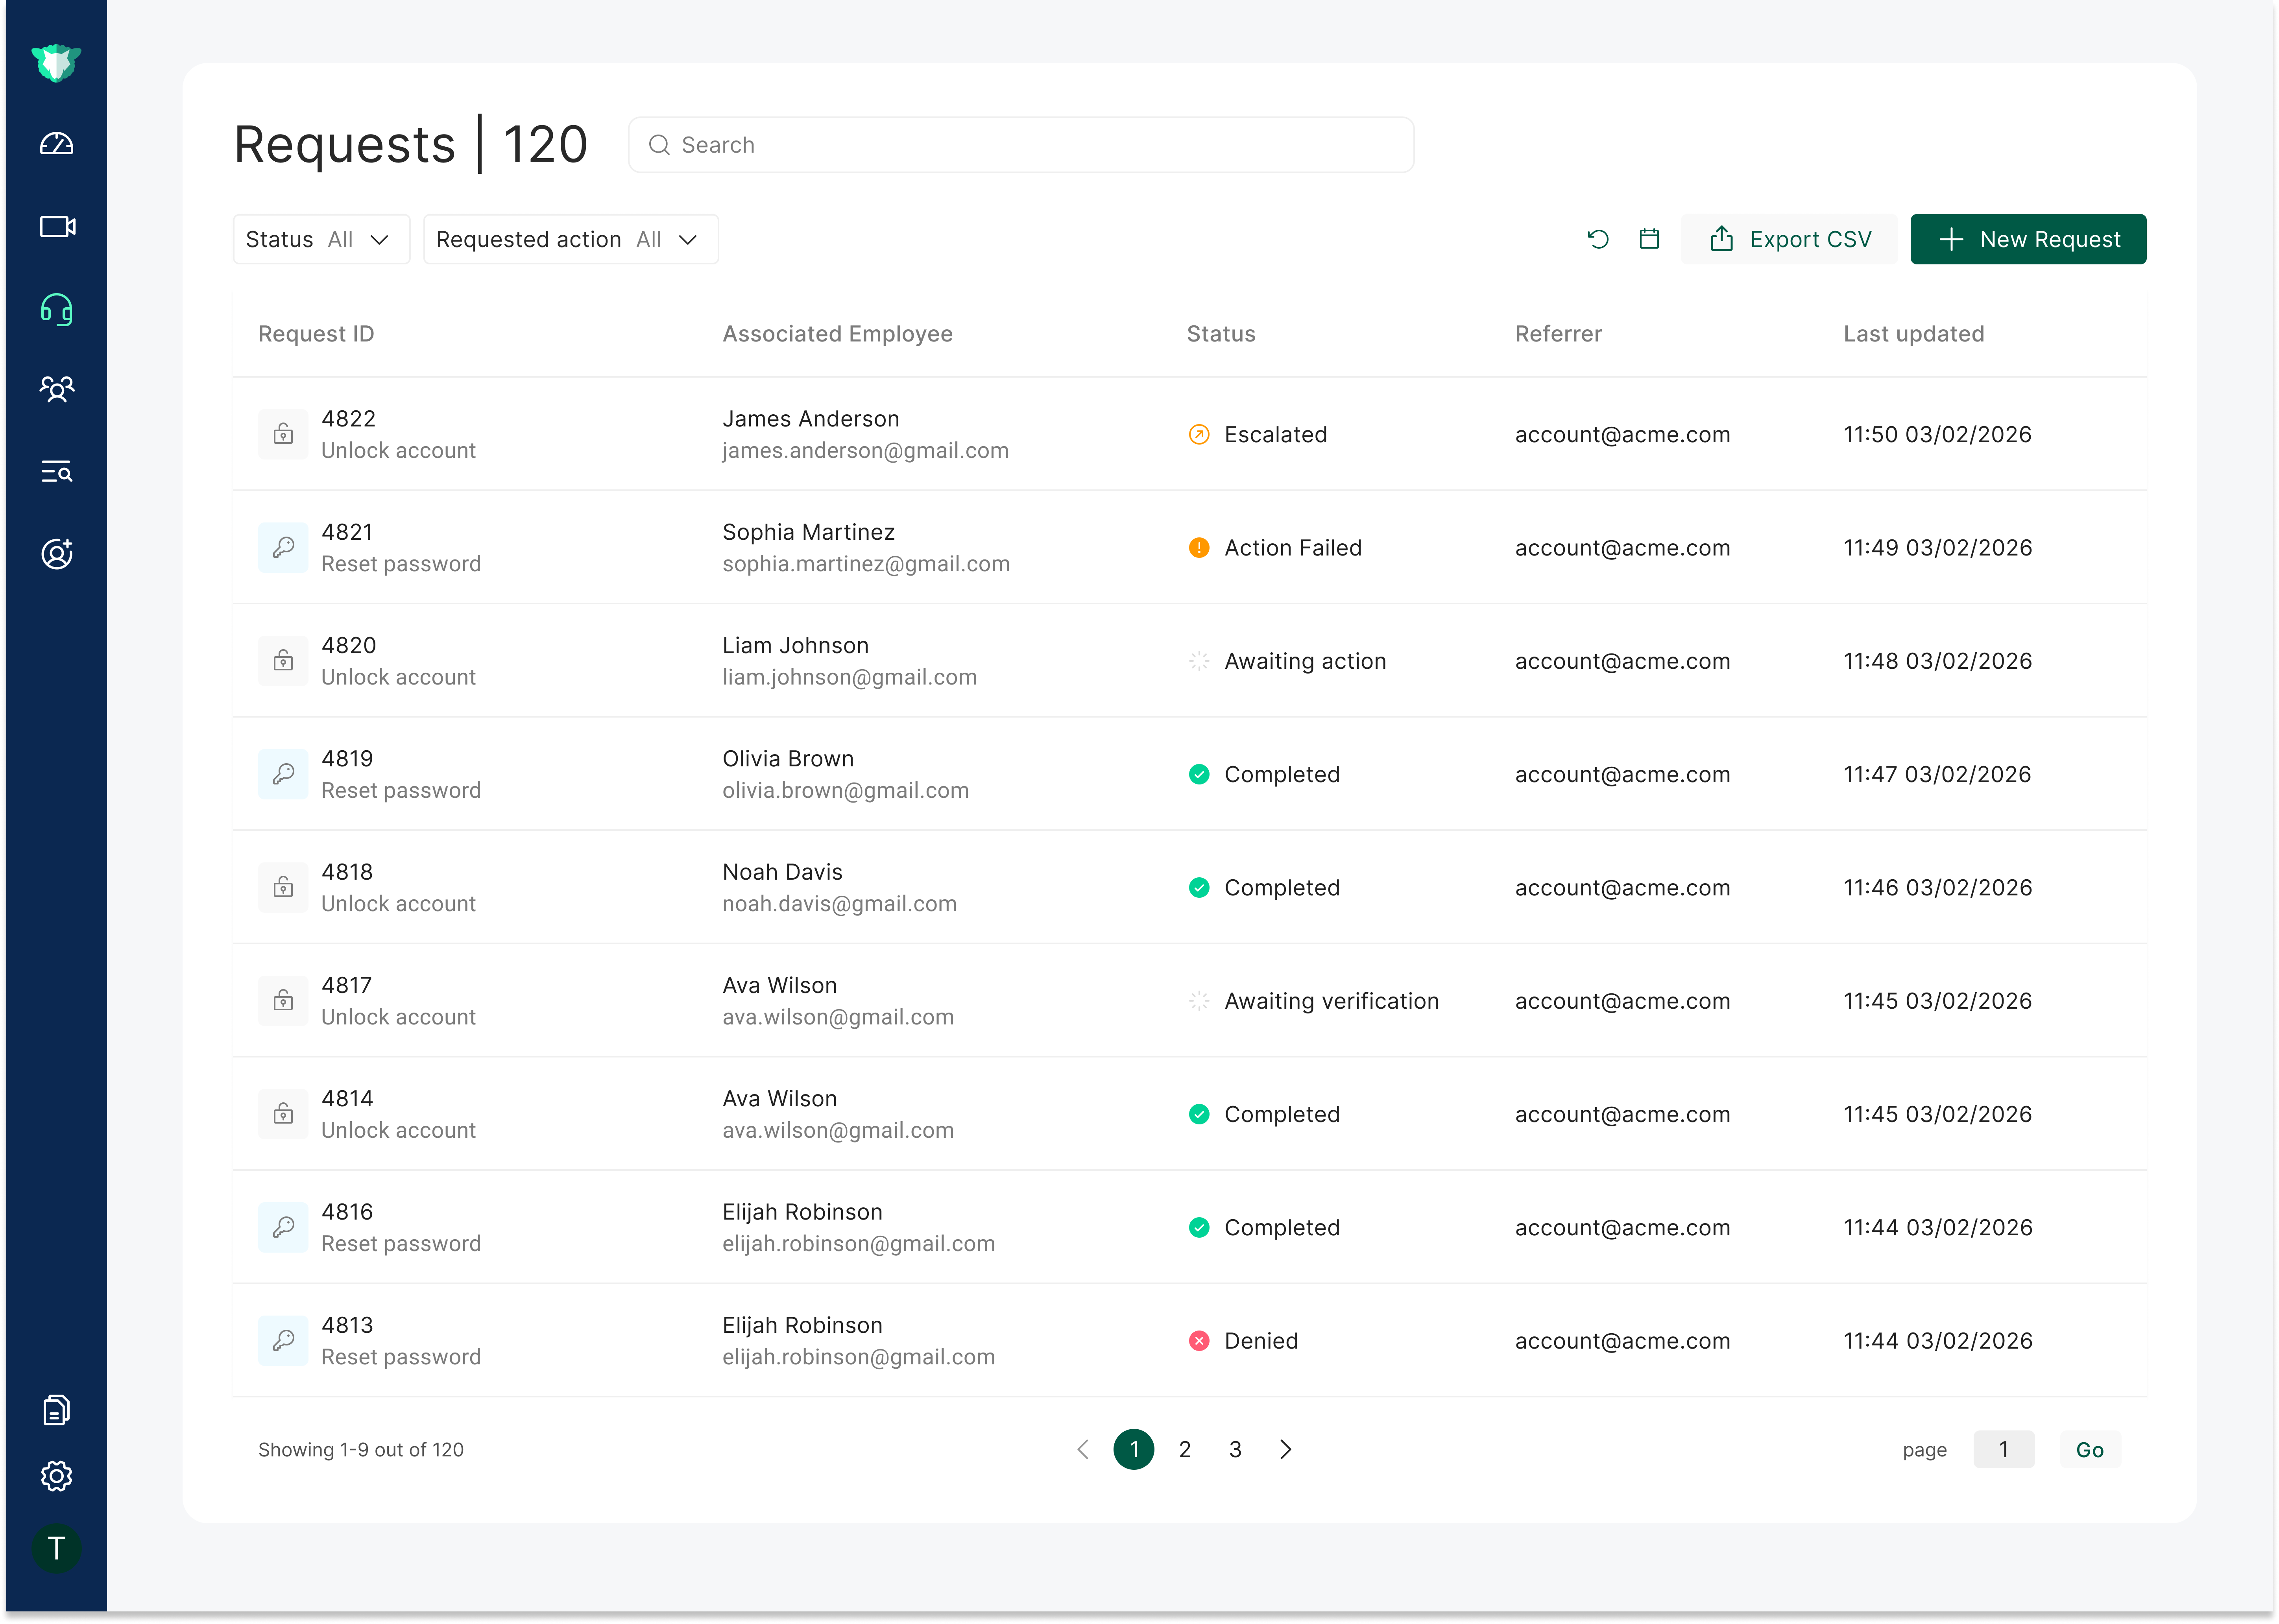Click the Status column header
This screenshot has height=1624, width=2279.
[1221, 334]
